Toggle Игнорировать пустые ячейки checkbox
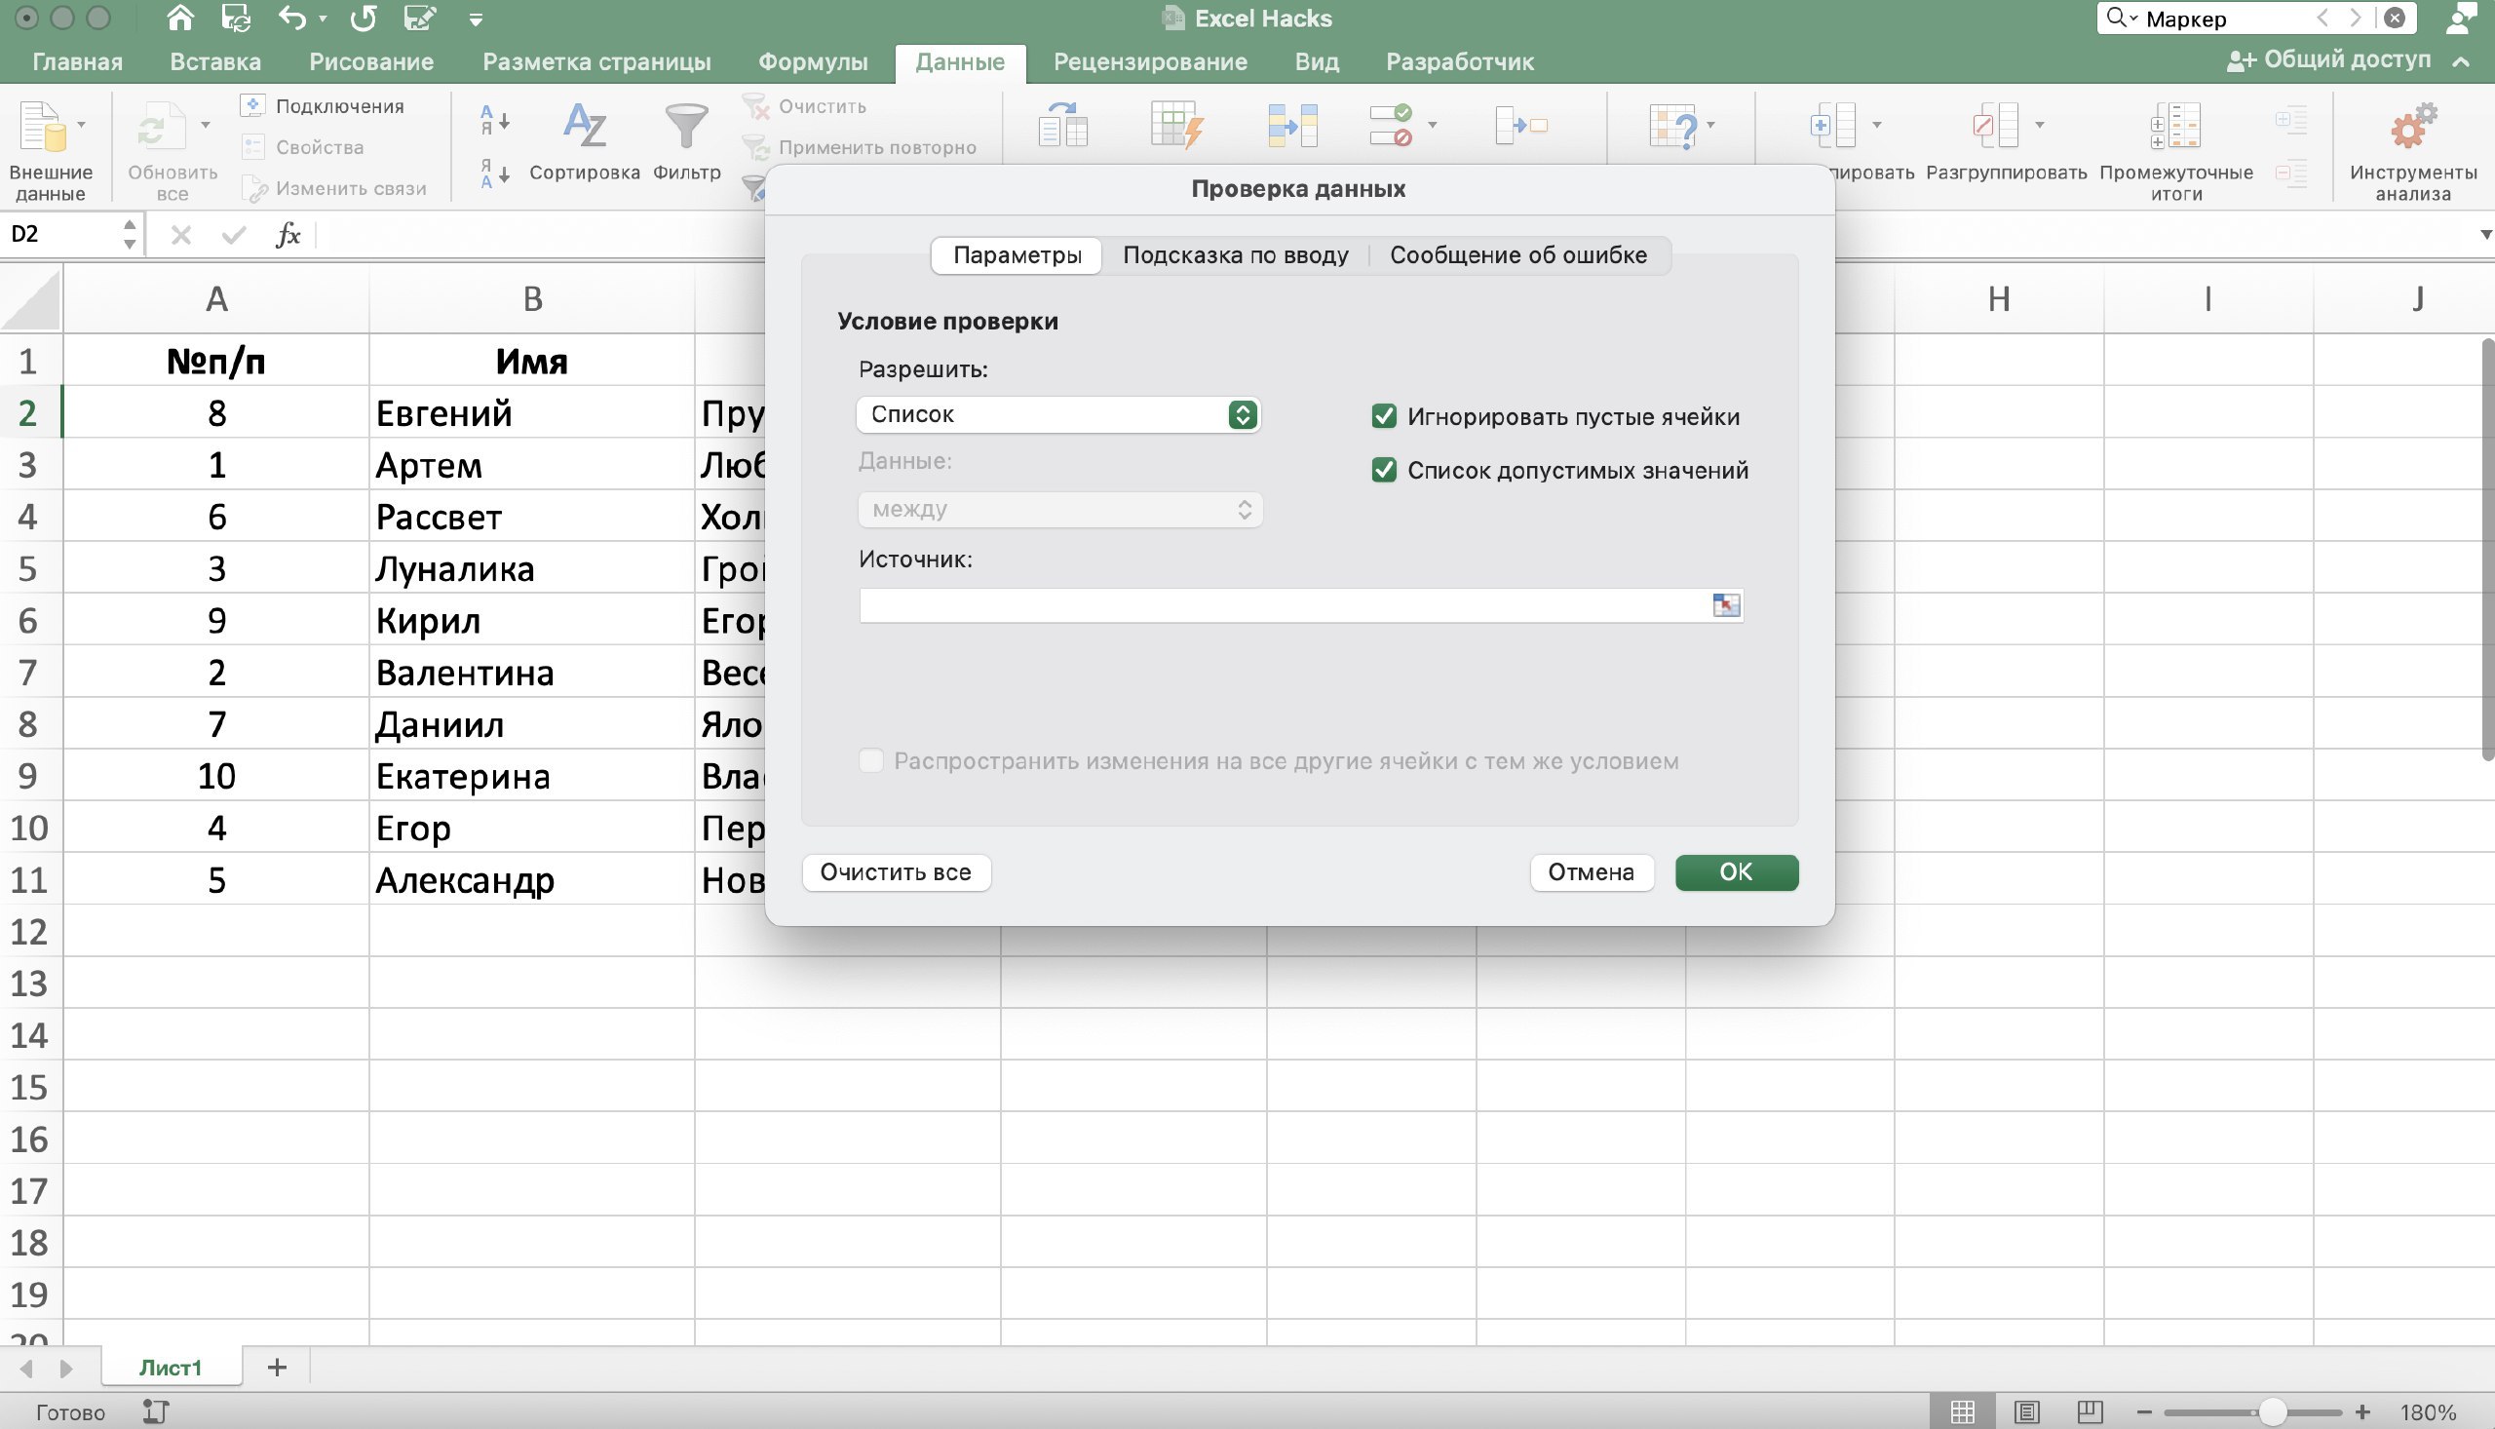This screenshot has width=2495, height=1429. coord(1383,416)
